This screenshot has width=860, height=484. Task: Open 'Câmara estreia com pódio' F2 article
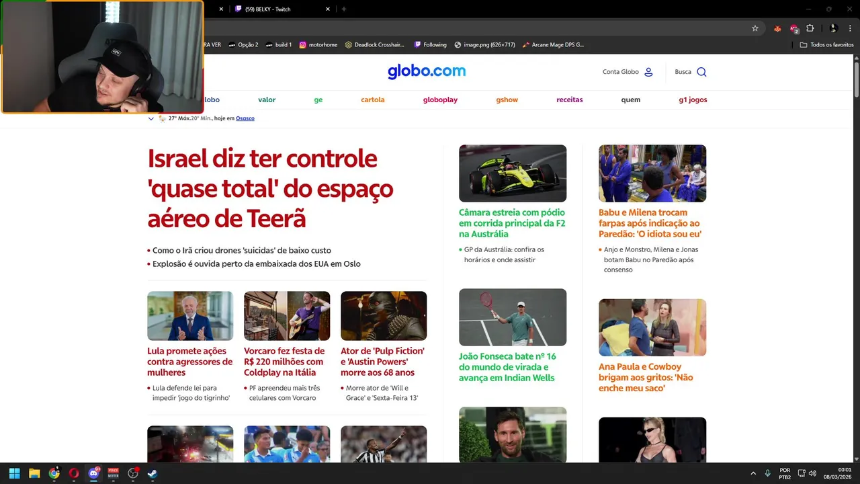[x=512, y=223]
